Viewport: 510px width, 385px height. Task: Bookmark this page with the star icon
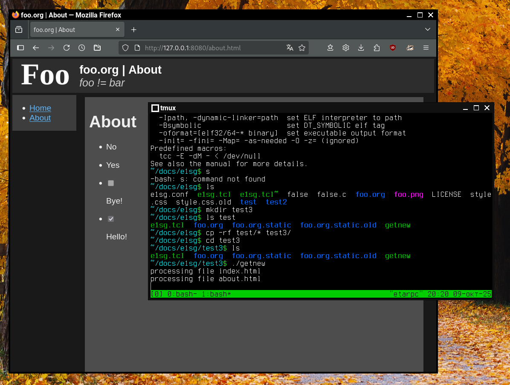pos(302,48)
